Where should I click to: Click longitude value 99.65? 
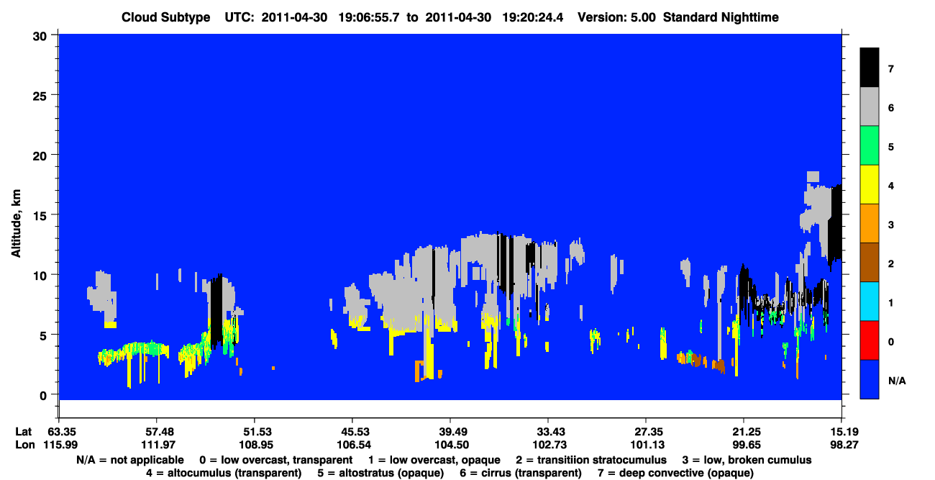[x=744, y=445]
